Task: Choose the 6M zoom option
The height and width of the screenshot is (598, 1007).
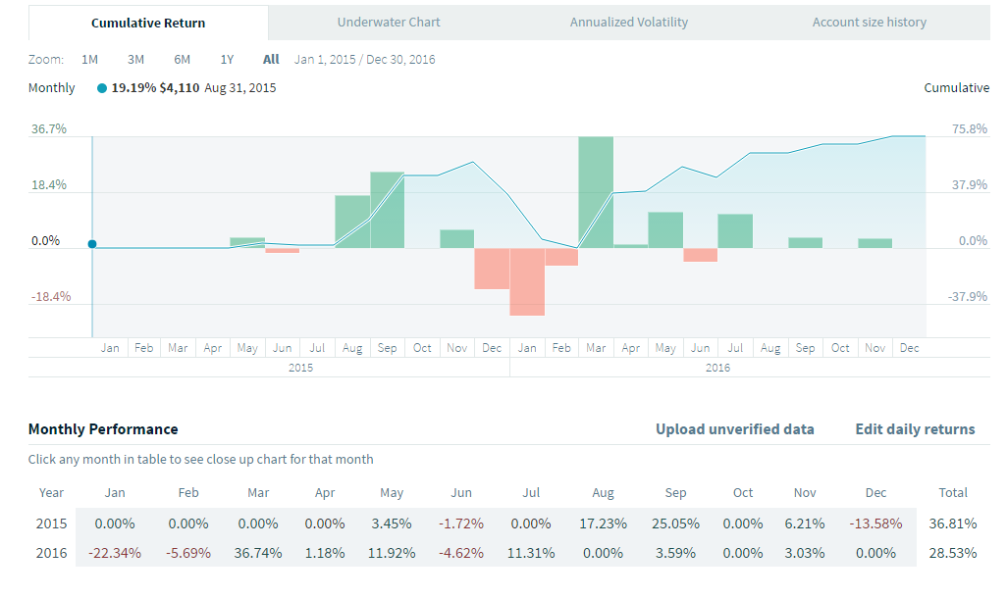Action: point(182,59)
